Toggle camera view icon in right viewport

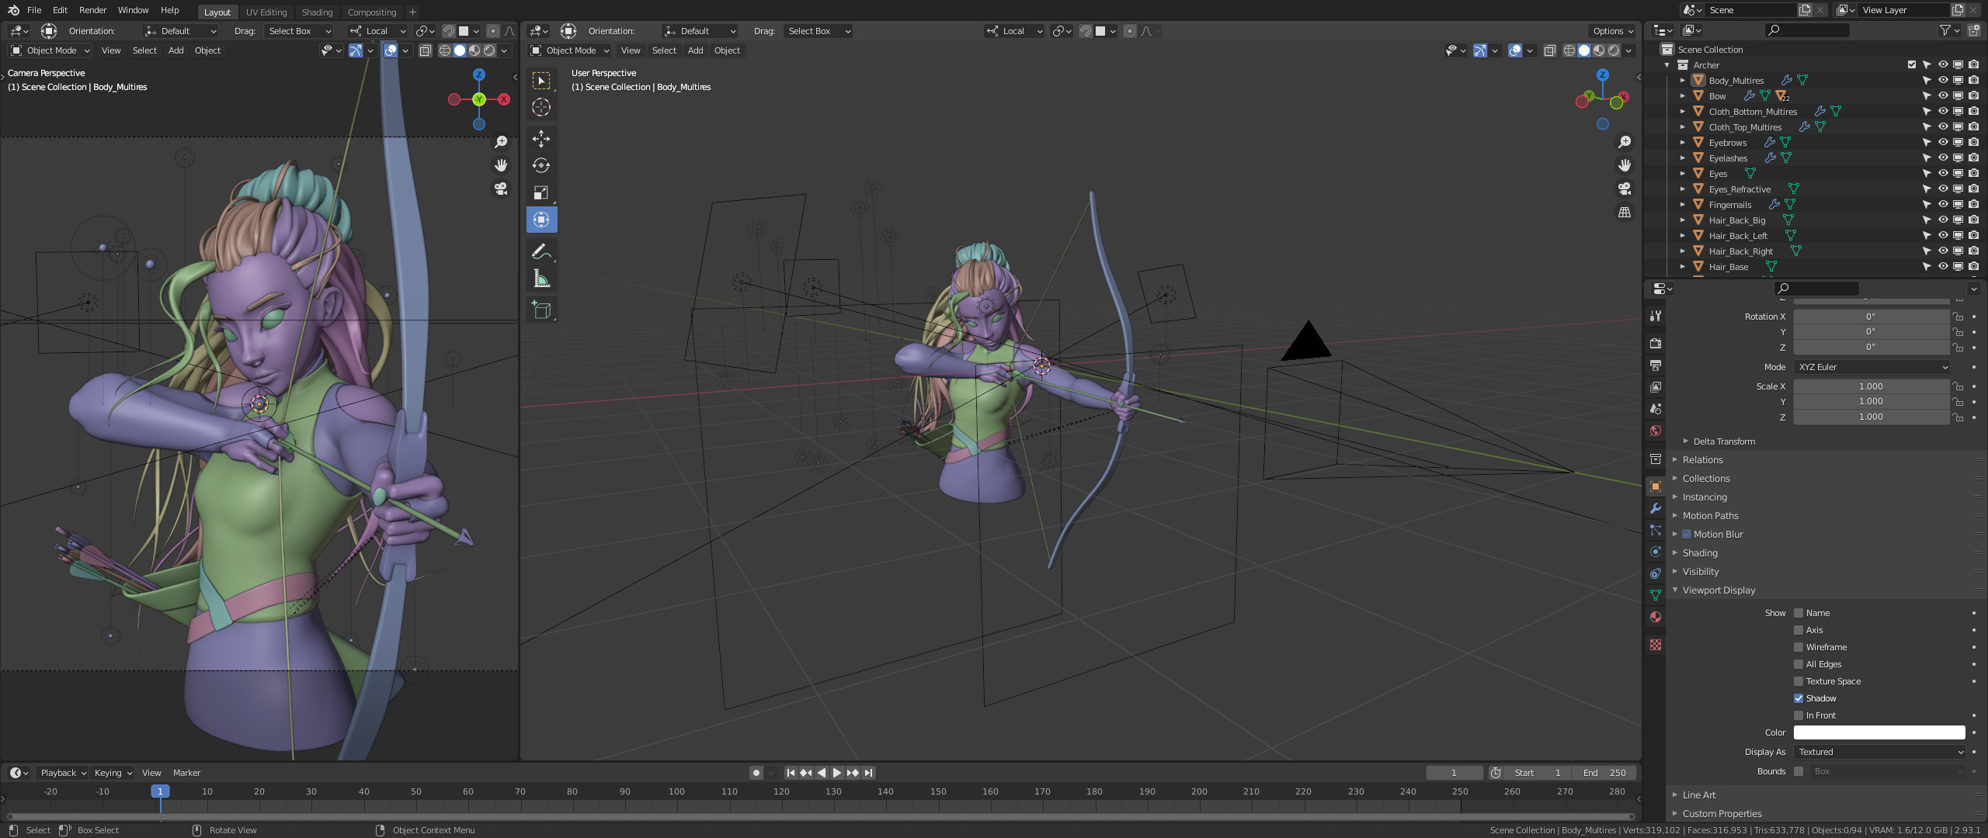1624,189
